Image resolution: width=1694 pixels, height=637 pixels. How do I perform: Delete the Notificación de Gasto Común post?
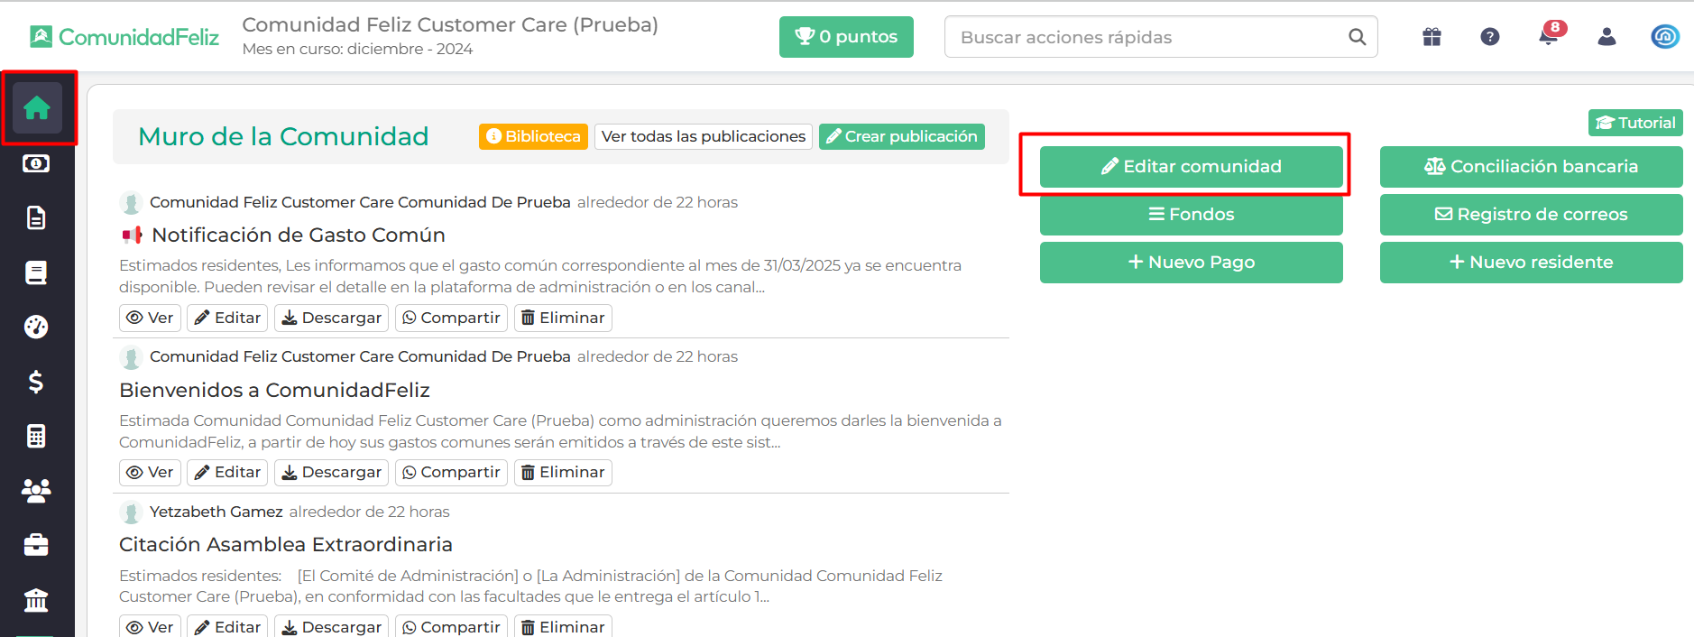tap(563, 318)
